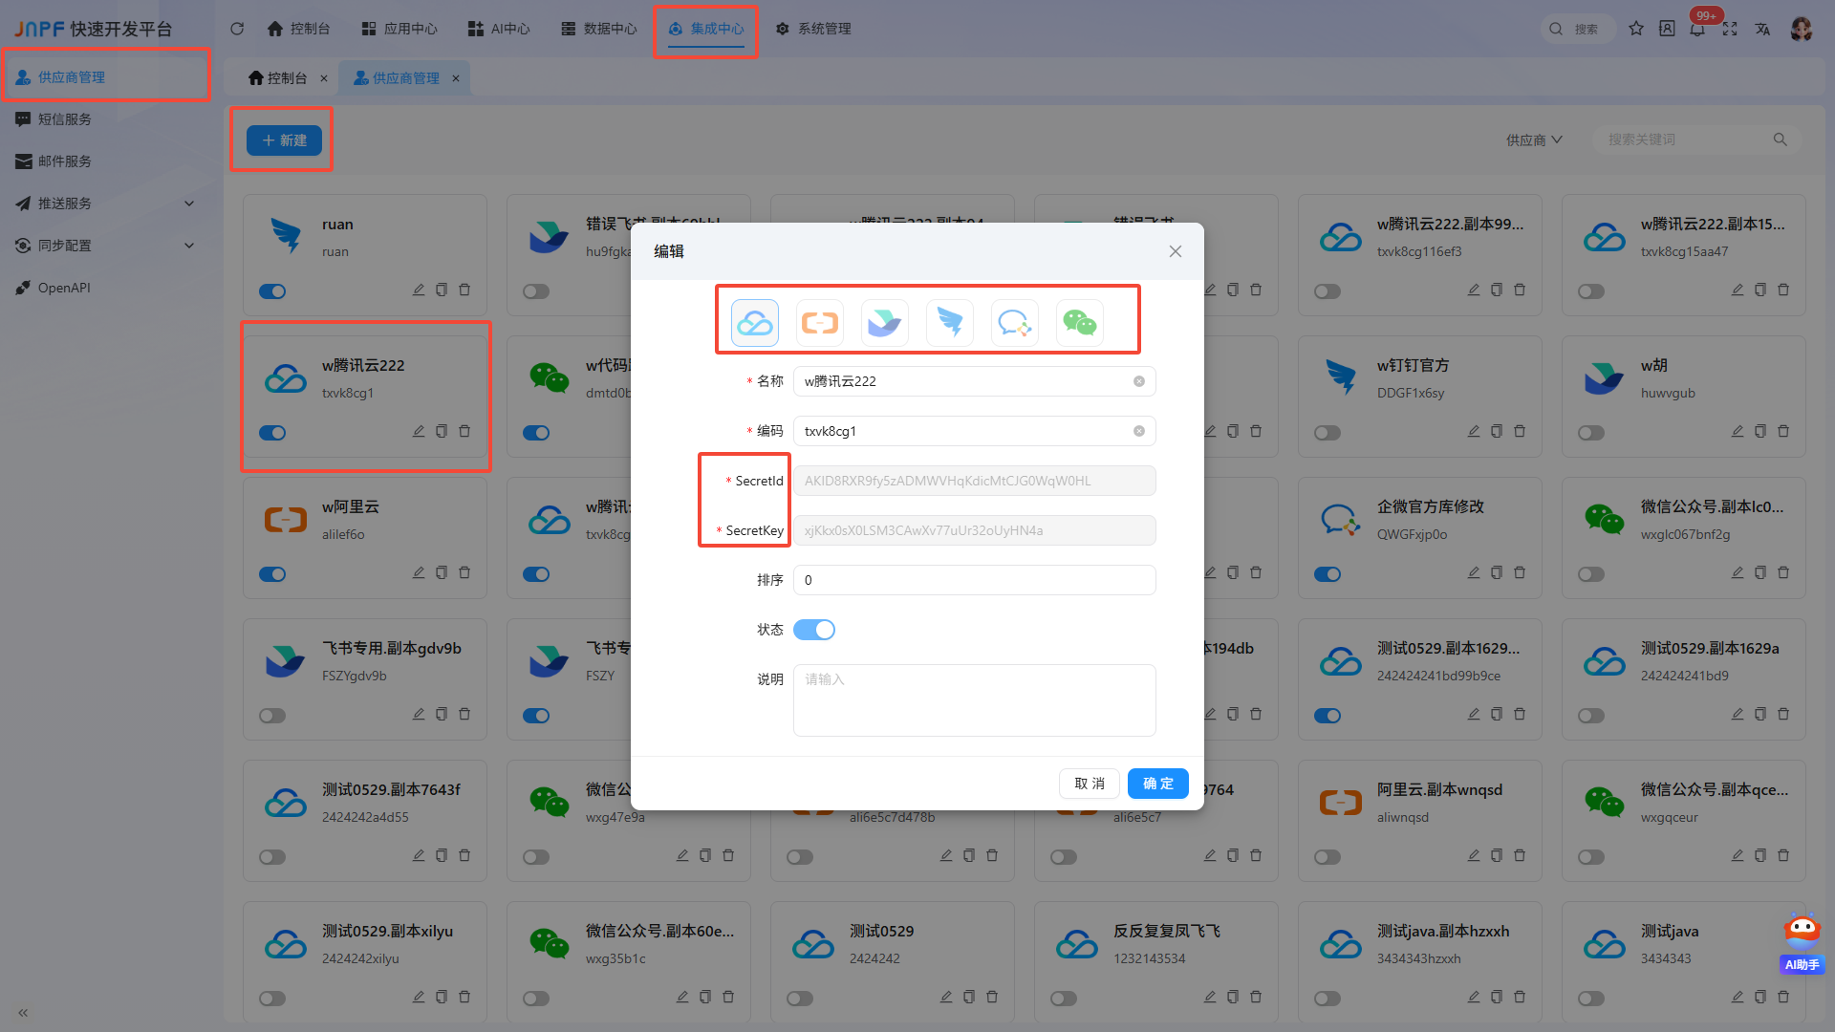Click copy icon on w腾讯云222 card
Viewport: 1835px width, 1032px height.
point(442,431)
